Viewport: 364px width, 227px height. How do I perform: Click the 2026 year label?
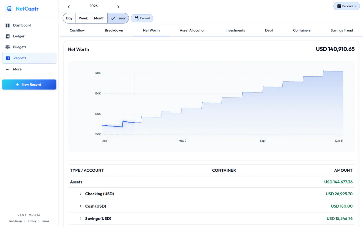93,6
